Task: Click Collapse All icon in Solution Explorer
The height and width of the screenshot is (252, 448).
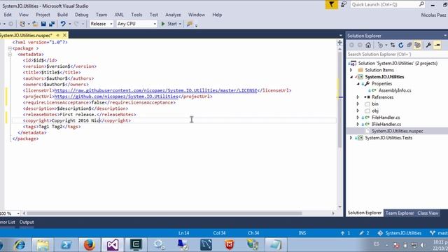Action: point(409,45)
